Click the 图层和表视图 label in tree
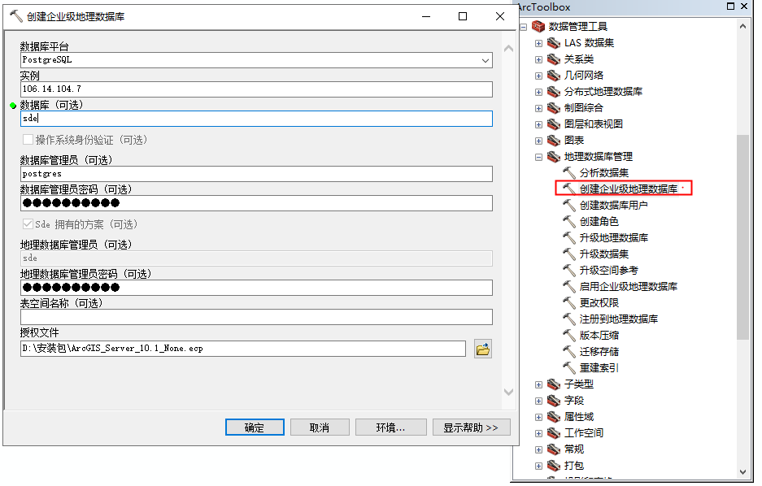The height and width of the screenshot is (486, 762). tap(594, 124)
